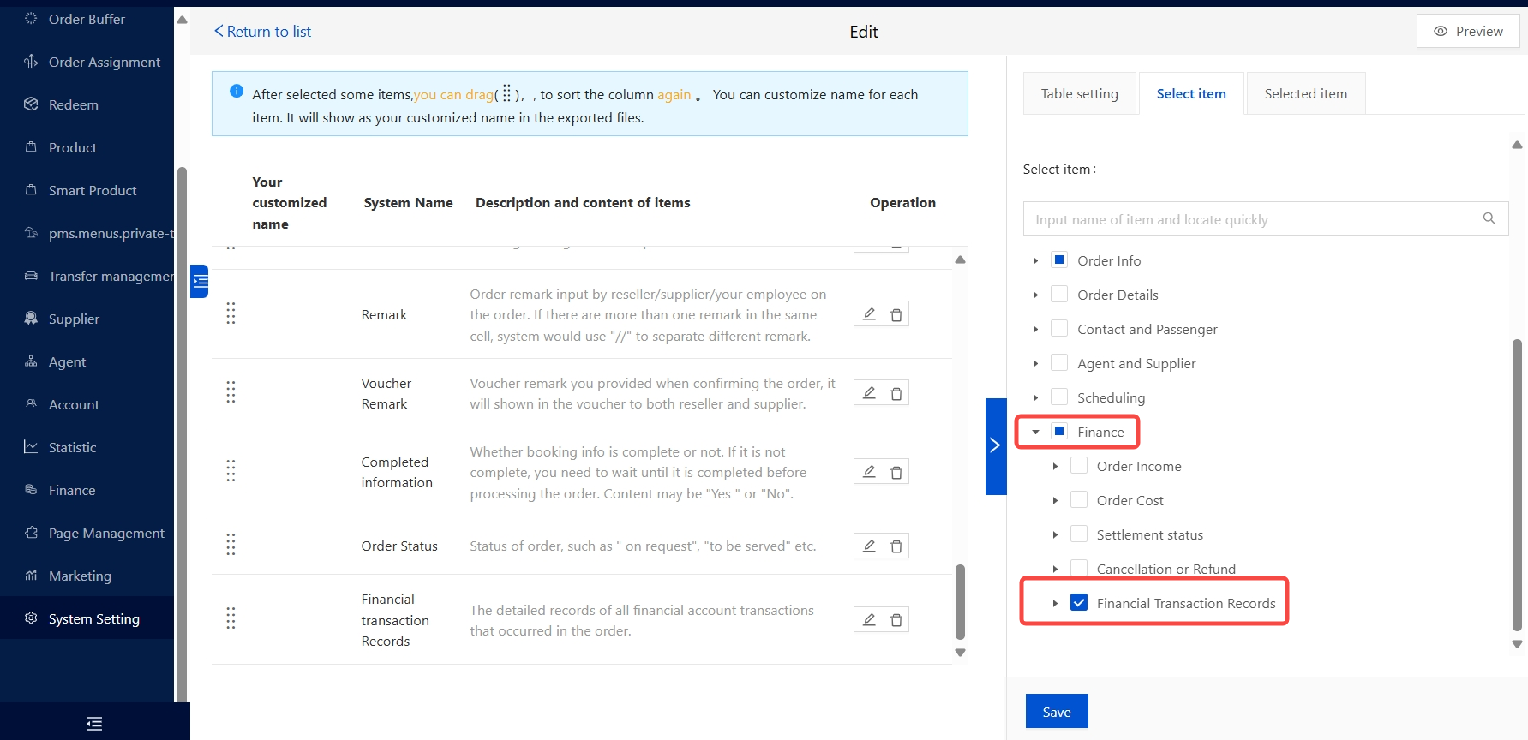Screen dimensions: 1528x740
Task: Click trash icon for Financial transaction Records
Action: [896, 620]
